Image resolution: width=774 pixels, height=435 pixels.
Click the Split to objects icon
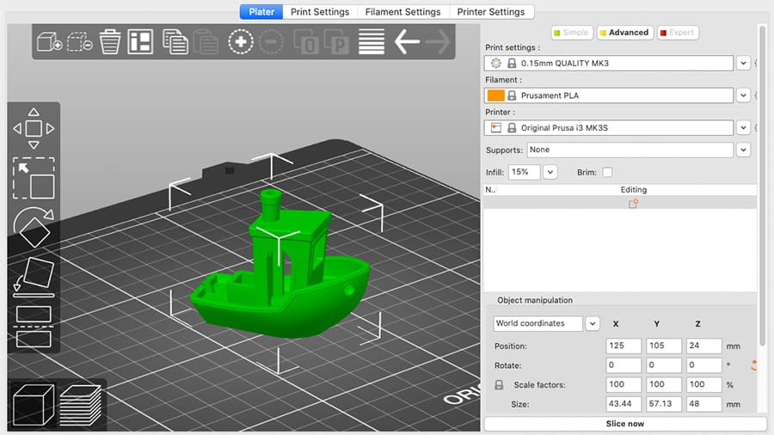click(305, 42)
